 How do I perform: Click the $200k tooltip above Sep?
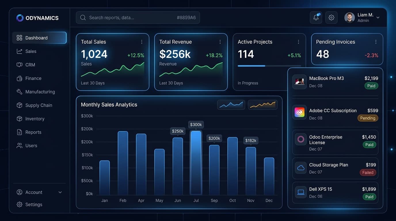pos(214,138)
